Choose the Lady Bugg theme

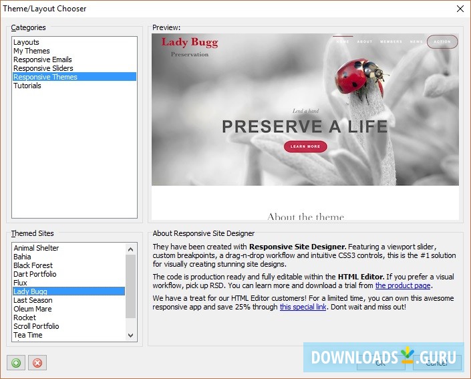69,291
